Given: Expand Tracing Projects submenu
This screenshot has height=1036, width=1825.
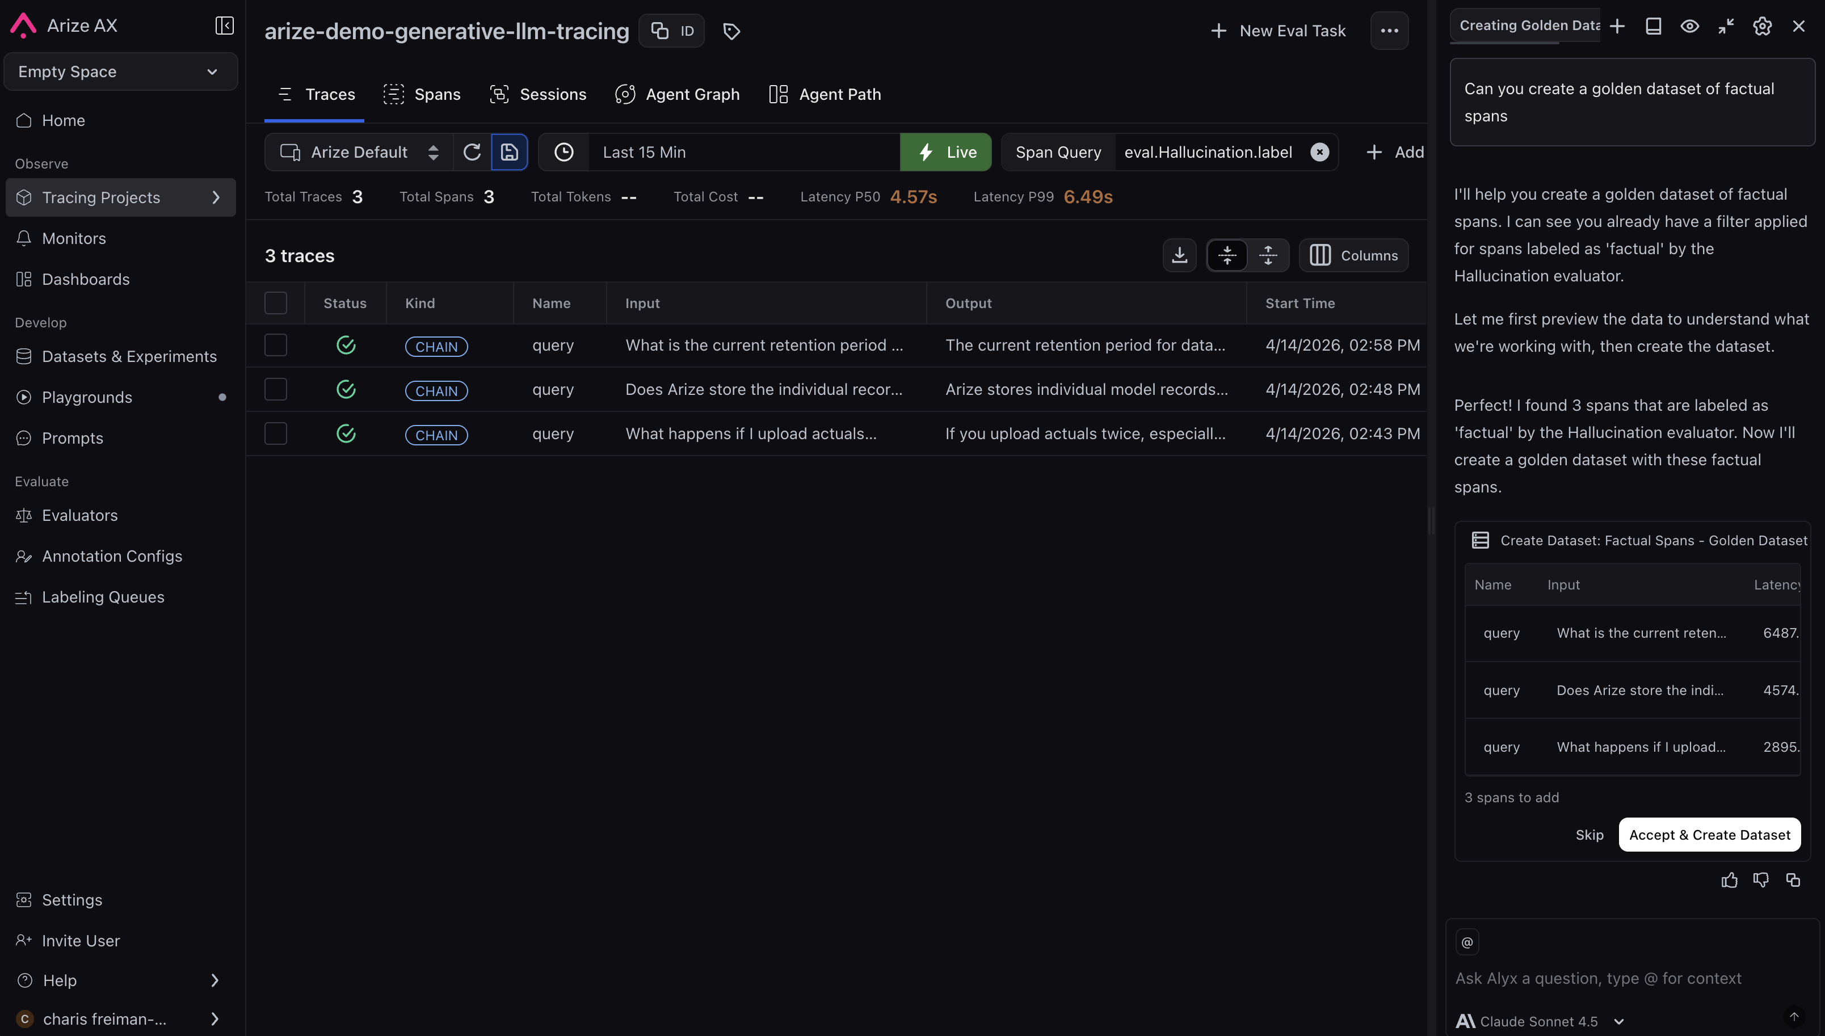Looking at the screenshot, I should pos(216,197).
